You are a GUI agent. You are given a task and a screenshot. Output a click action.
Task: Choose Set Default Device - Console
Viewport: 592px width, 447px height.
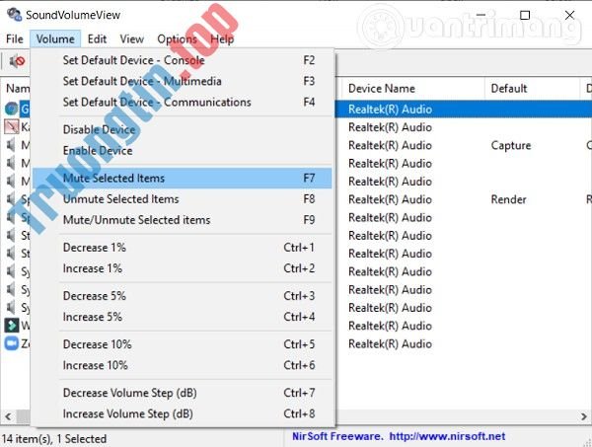[x=183, y=60]
